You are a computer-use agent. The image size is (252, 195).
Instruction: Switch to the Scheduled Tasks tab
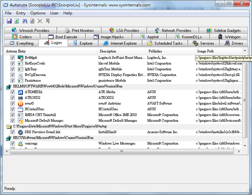tap(165, 43)
